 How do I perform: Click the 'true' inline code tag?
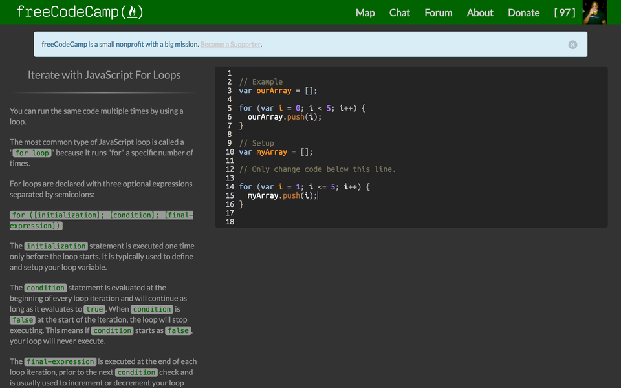pos(94,309)
